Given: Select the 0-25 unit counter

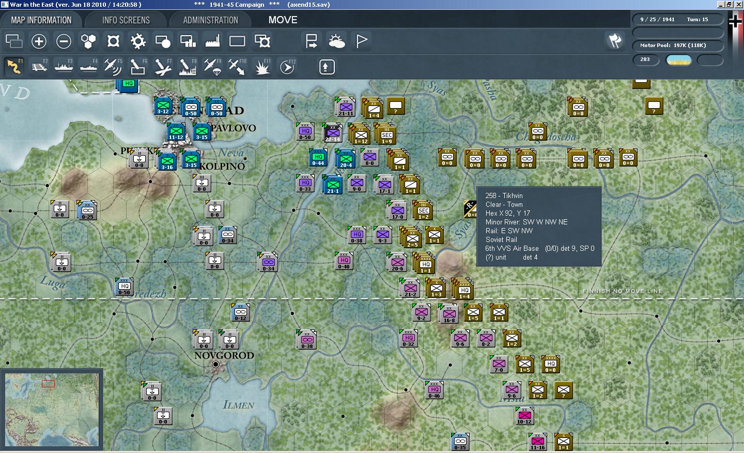Looking at the screenshot, I should click(x=87, y=211).
